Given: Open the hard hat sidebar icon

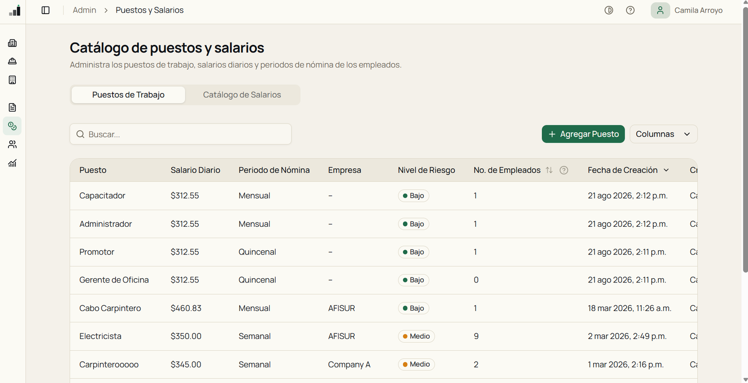Looking at the screenshot, I should point(13,61).
